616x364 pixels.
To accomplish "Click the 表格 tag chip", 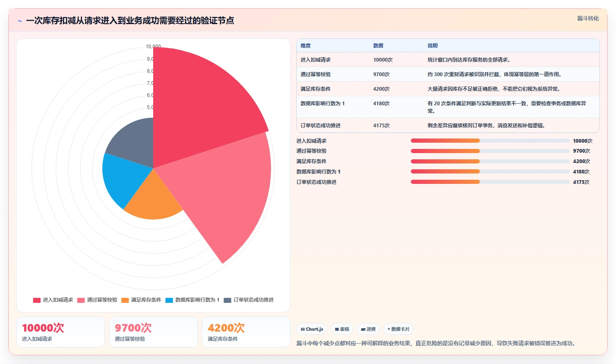I will point(342,329).
